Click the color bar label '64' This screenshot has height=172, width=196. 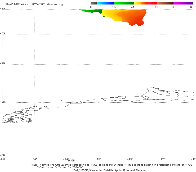coord(172,7)
